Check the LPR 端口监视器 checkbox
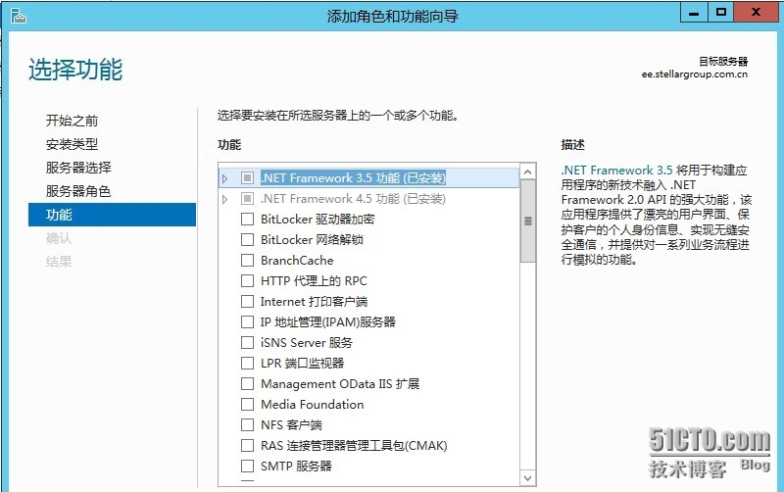 pyautogui.click(x=247, y=363)
